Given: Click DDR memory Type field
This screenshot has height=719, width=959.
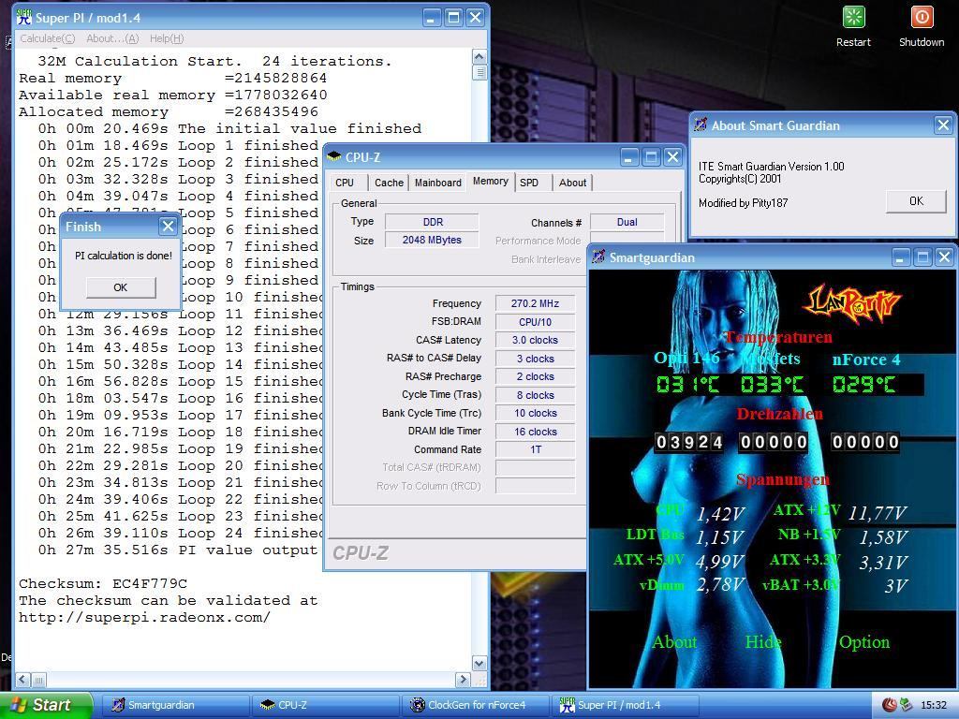Looking at the screenshot, I should [432, 222].
